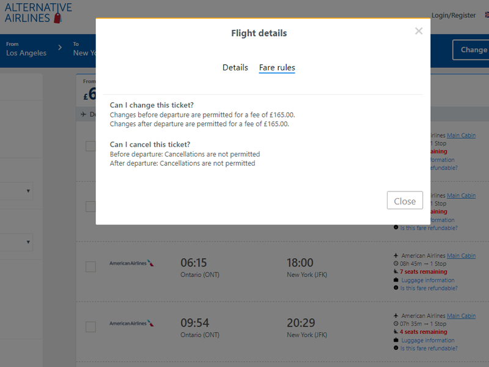The image size is (489, 367).
Task: Click the plane icon beside American Airlines 09:54 flight
Action: [x=395, y=316]
